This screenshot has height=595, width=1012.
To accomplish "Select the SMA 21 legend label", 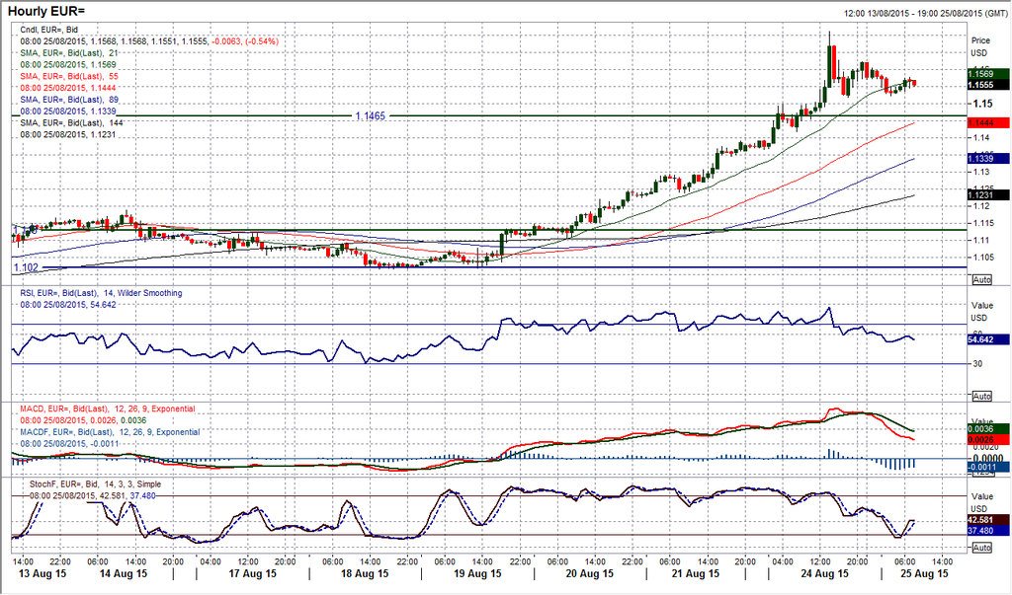I will point(69,53).
